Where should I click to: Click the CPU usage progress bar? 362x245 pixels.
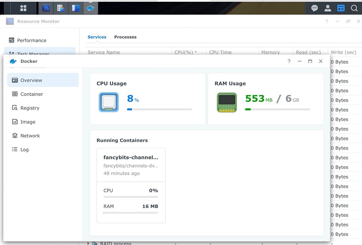(x=159, y=109)
